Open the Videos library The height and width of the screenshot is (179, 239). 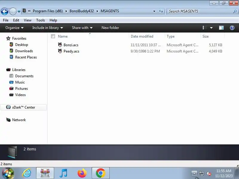click(20, 95)
